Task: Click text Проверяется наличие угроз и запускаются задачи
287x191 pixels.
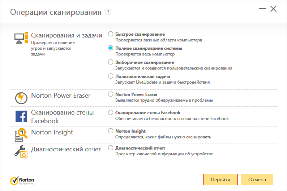Action: click(x=53, y=48)
